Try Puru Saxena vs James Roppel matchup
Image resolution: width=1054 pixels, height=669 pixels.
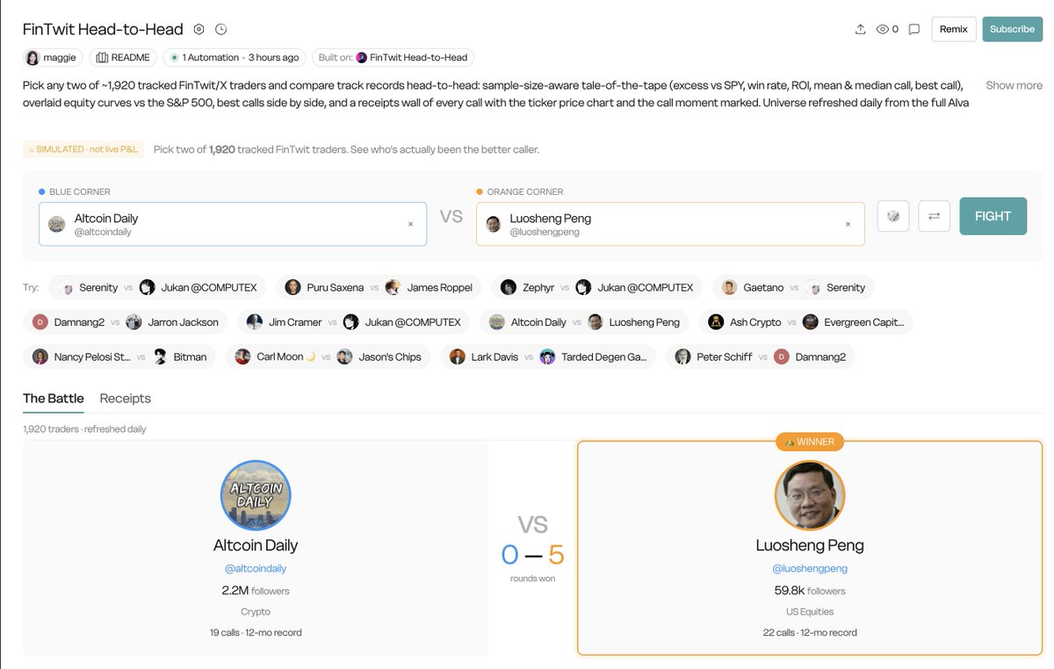(x=379, y=287)
